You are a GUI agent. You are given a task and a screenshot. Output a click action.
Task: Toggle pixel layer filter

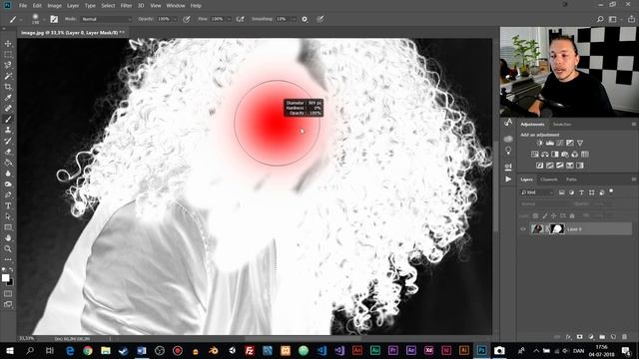(561, 192)
